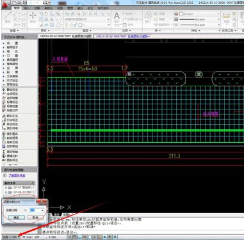Click the 加折断线 tool in sidebar

10,147
